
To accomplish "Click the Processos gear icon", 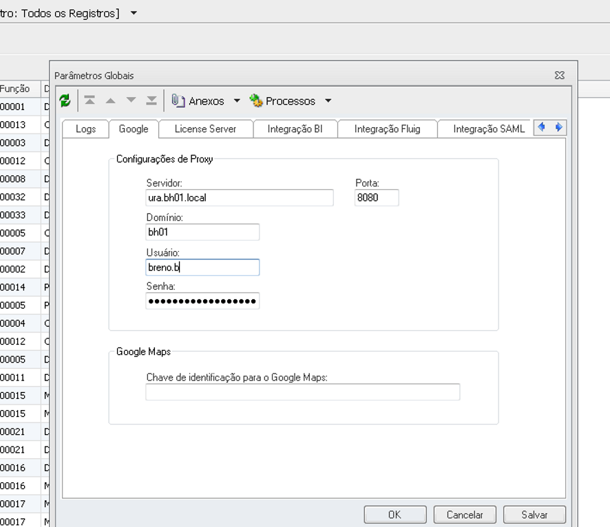I will click(x=256, y=100).
